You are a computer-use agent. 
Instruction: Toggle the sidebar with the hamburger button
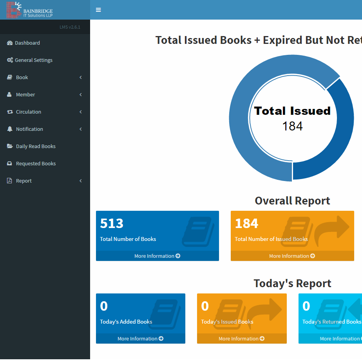(98, 10)
